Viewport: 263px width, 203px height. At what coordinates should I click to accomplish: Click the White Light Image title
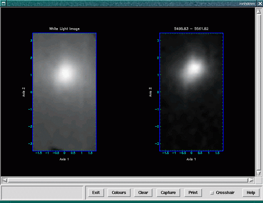point(64,29)
